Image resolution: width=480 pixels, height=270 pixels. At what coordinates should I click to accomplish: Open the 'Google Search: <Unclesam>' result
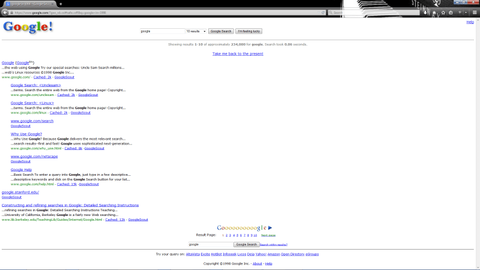point(36,85)
